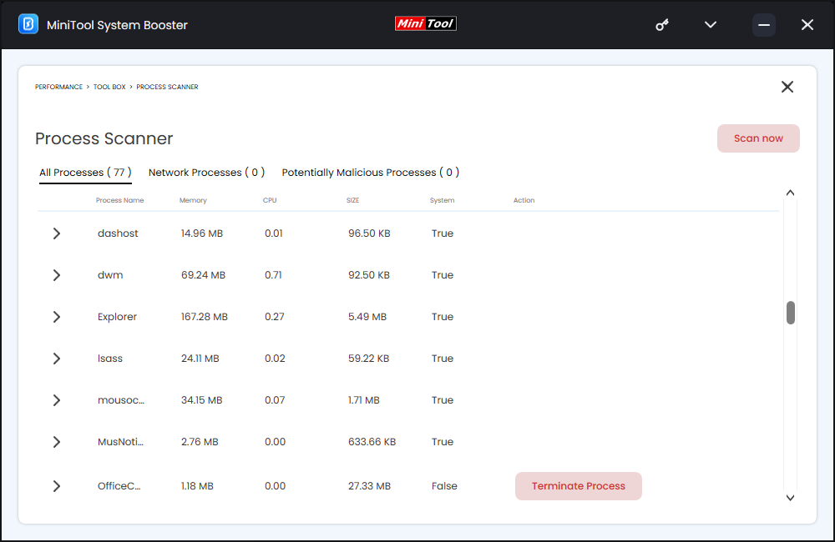The height and width of the screenshot is (542, 835).
Task: Switch to All Processes tab
Action: 85,173
